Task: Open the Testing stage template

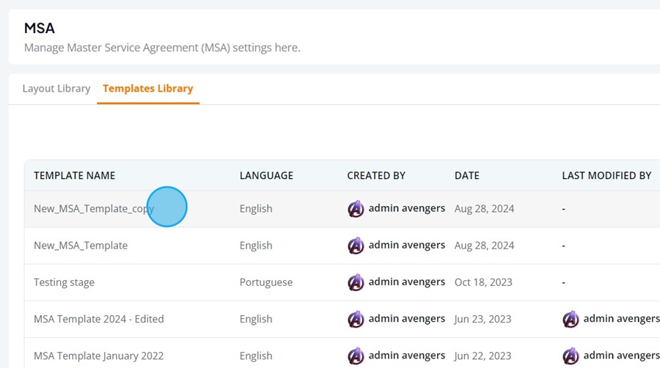Action: pyautogui.click(x=64, y=282)
